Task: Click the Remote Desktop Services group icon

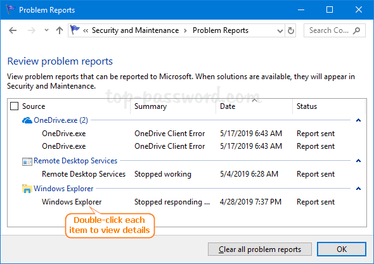Action: 27,161
